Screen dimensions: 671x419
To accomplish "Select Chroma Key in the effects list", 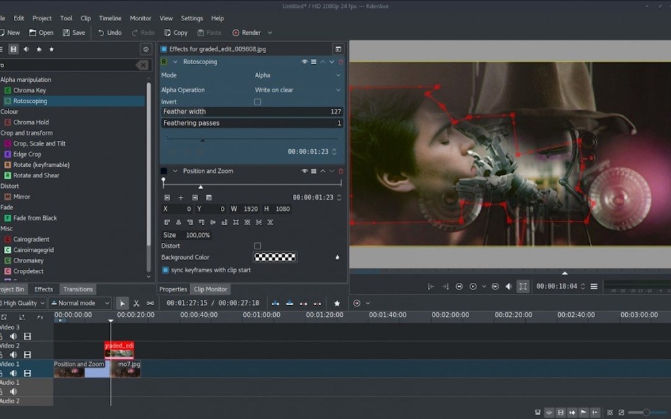I will (29, 90).
